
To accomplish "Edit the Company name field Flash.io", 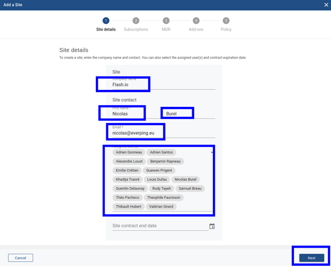I will coord(164,85).
